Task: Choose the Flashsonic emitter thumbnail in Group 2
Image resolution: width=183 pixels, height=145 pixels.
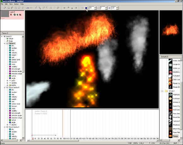Action: [170, 95]
